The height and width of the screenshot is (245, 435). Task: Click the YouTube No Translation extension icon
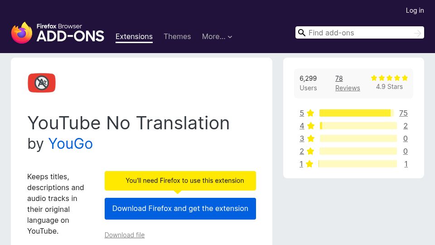[42, 83]
